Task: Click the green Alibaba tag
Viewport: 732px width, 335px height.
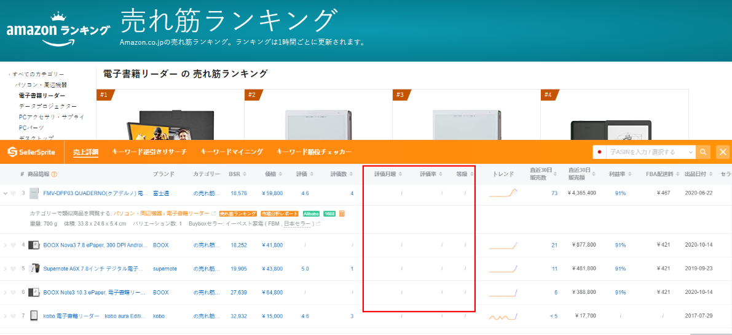Action: 311,214
